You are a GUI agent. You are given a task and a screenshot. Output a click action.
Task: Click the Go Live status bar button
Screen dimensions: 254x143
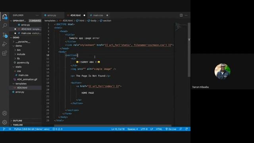point(171,129)
